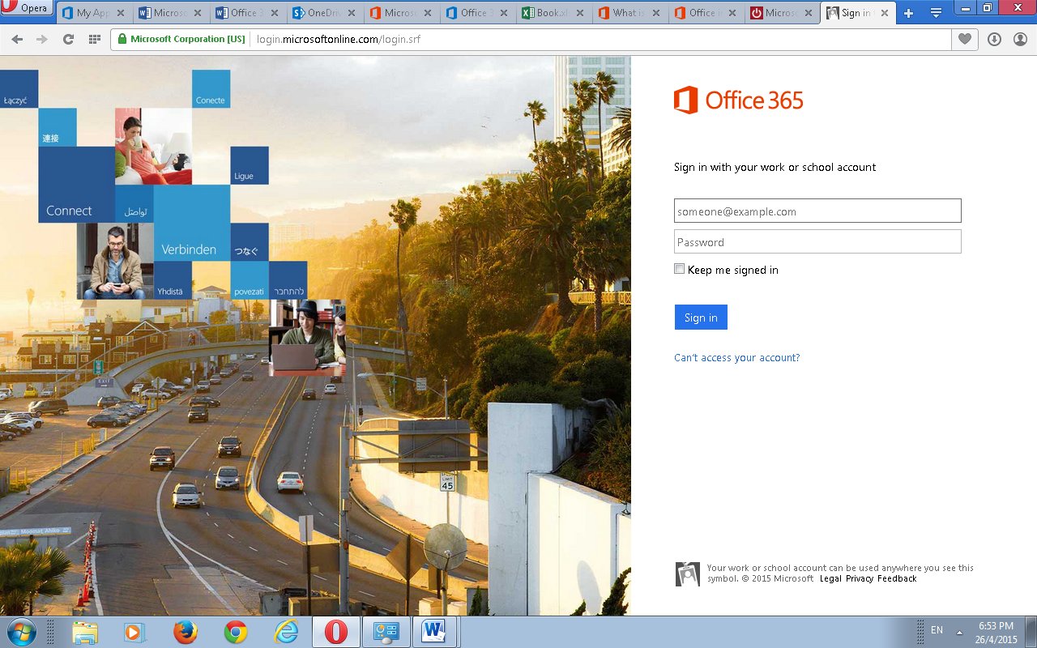The height and width of the screenshot is (648, 1037).
Task: Click the browser reload page icon
Action: click(68, 40)
